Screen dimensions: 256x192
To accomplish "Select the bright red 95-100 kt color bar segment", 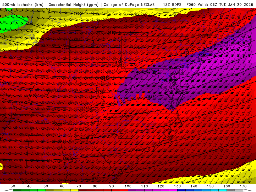I will (124, 190).
